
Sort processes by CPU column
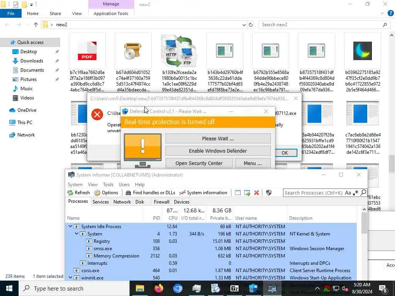tap(173, 218)
